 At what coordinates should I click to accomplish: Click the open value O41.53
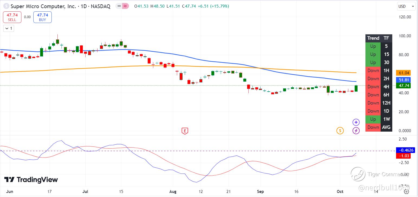[141, 6]
